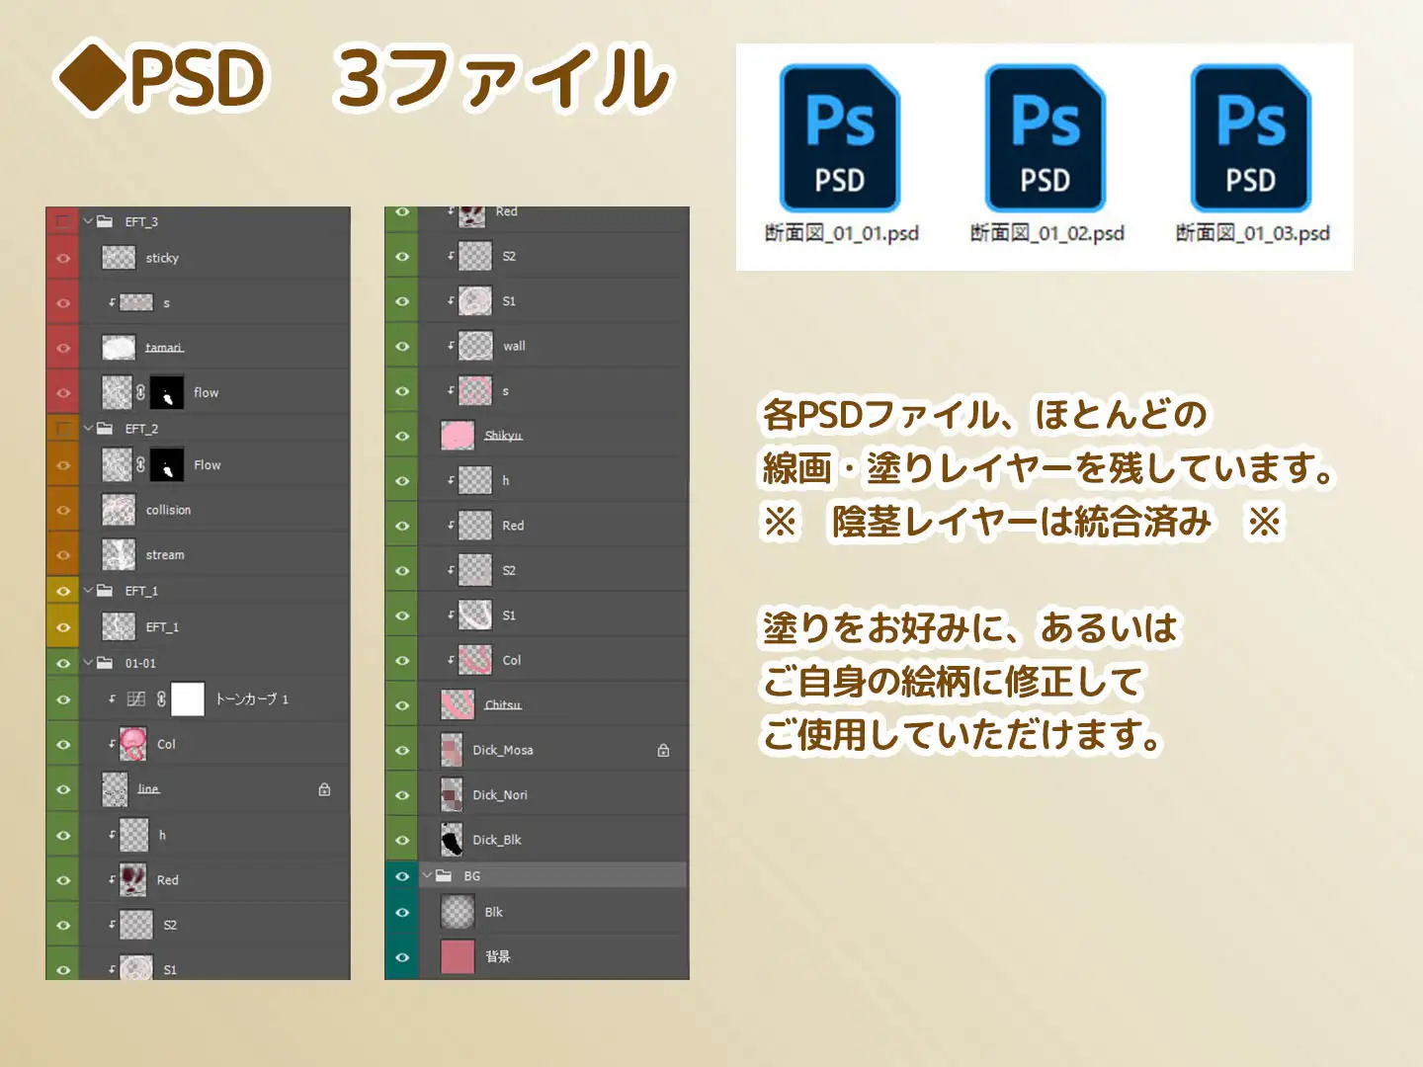Select the tamari layer name

164,348
